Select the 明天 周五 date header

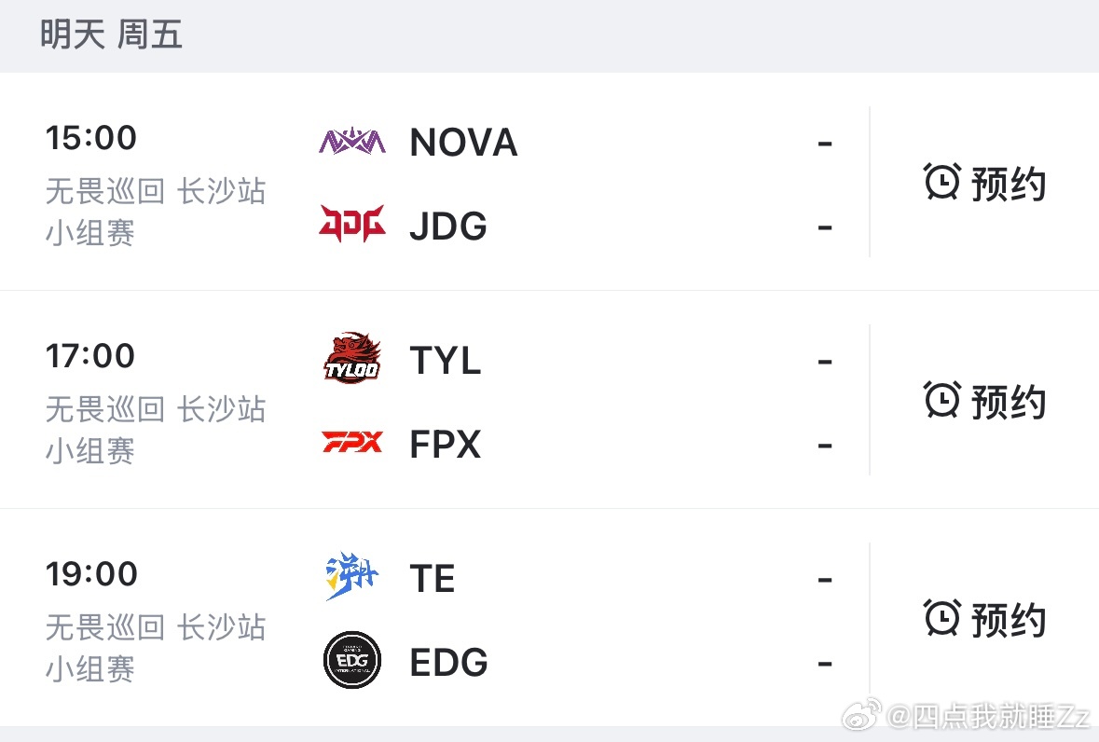point(111,34)
